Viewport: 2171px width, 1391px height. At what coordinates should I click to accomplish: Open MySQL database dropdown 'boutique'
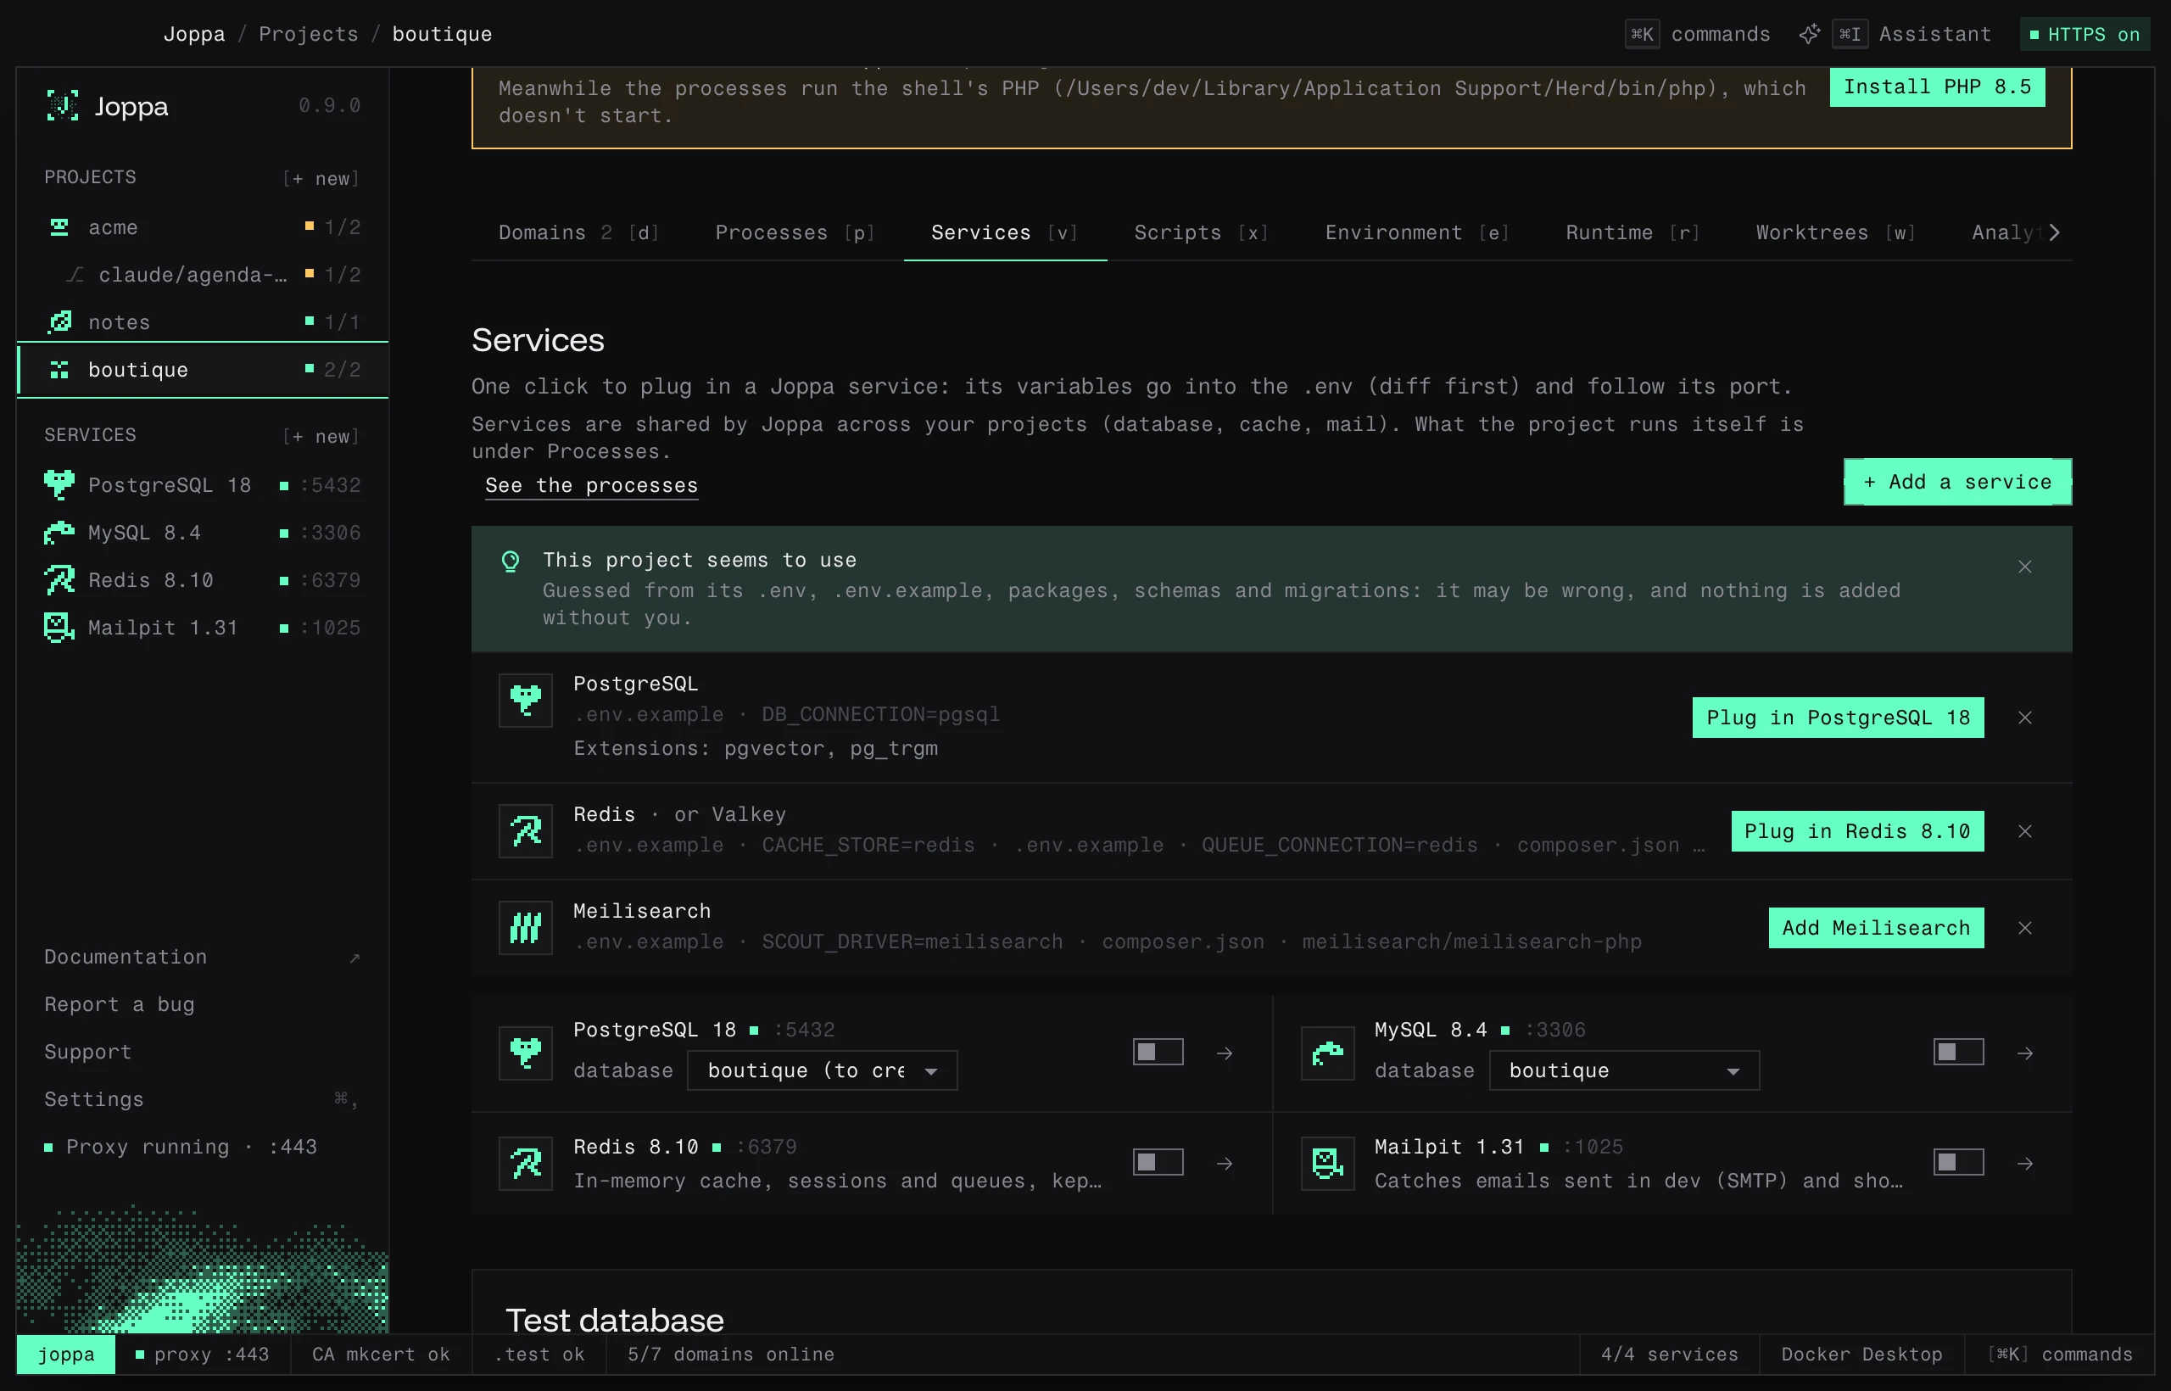pyautogui.click(x=1624, y=1070)
